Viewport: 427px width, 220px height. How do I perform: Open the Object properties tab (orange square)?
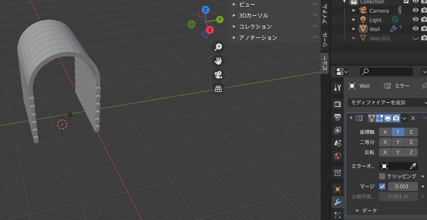337,189
